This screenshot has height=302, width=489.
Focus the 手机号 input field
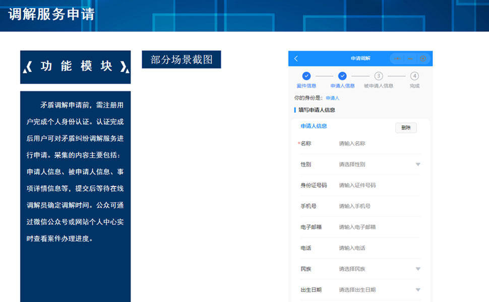pyautogui.click(x=379, y=206)
